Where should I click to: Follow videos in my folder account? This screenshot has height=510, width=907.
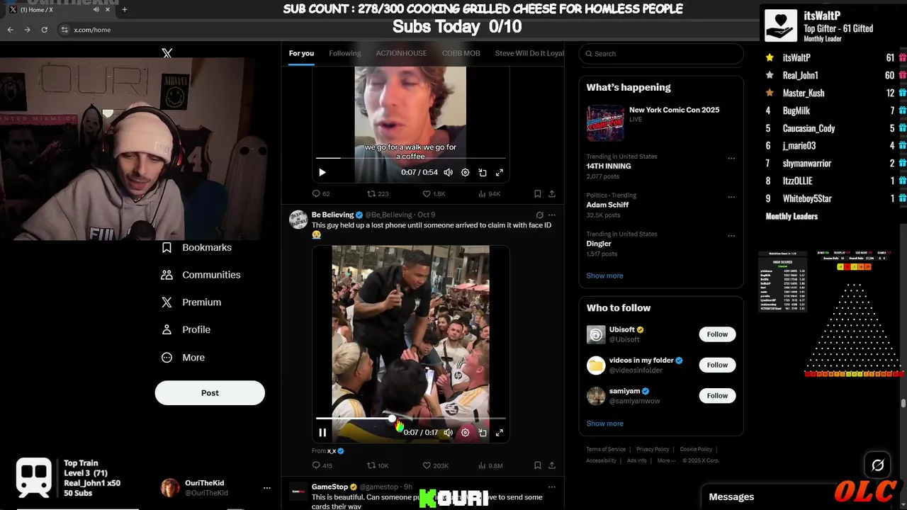pos(717,365)
